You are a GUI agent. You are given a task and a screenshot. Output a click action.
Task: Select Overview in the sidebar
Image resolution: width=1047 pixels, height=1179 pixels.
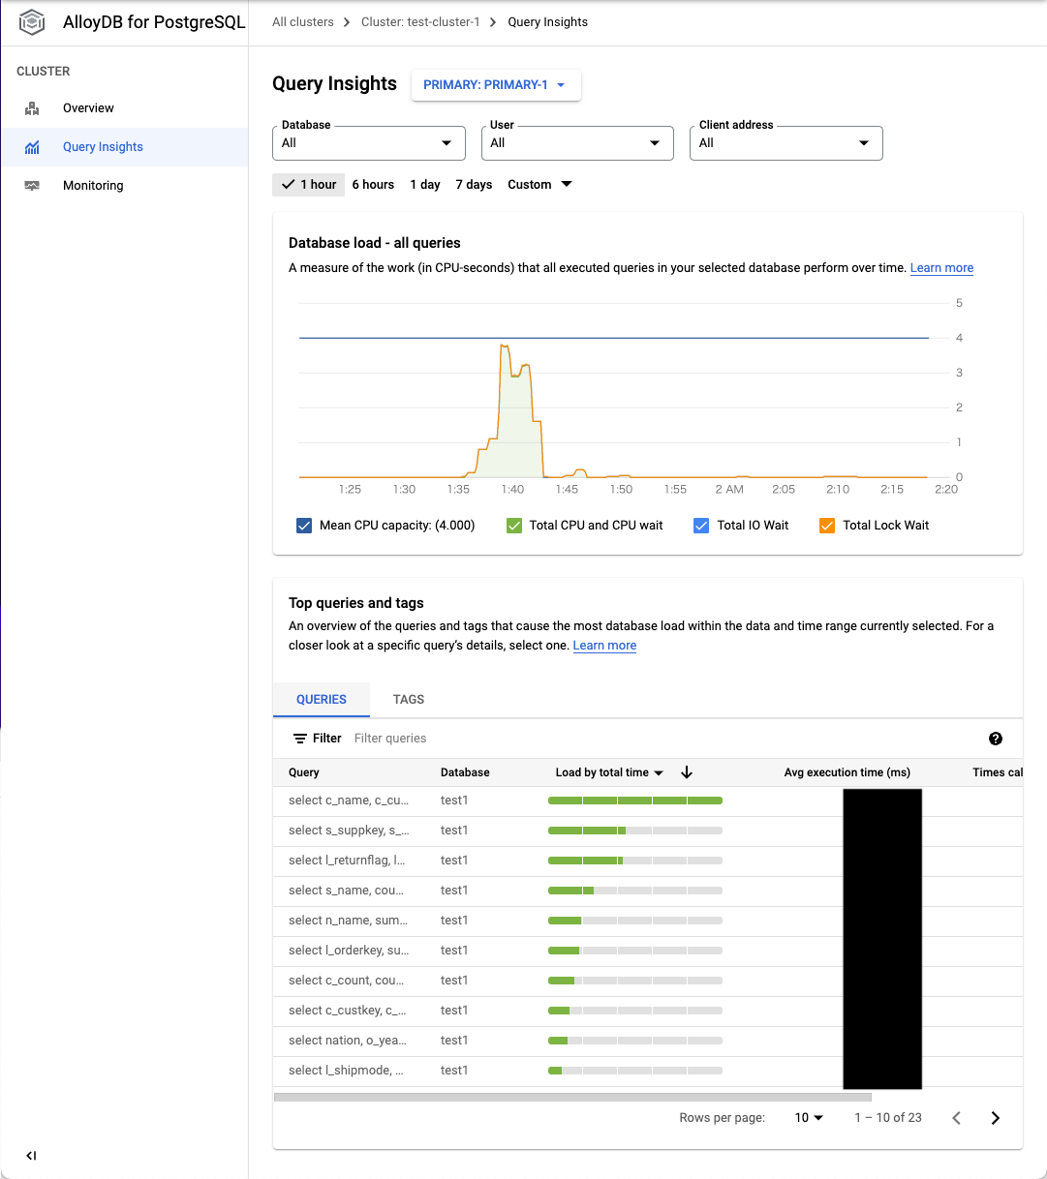click(124, 108)
